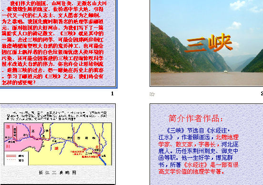The width and height of the screenshot is (263, 185).
Task: Click the slide number 1 label
Action: (x=112, y=93)
